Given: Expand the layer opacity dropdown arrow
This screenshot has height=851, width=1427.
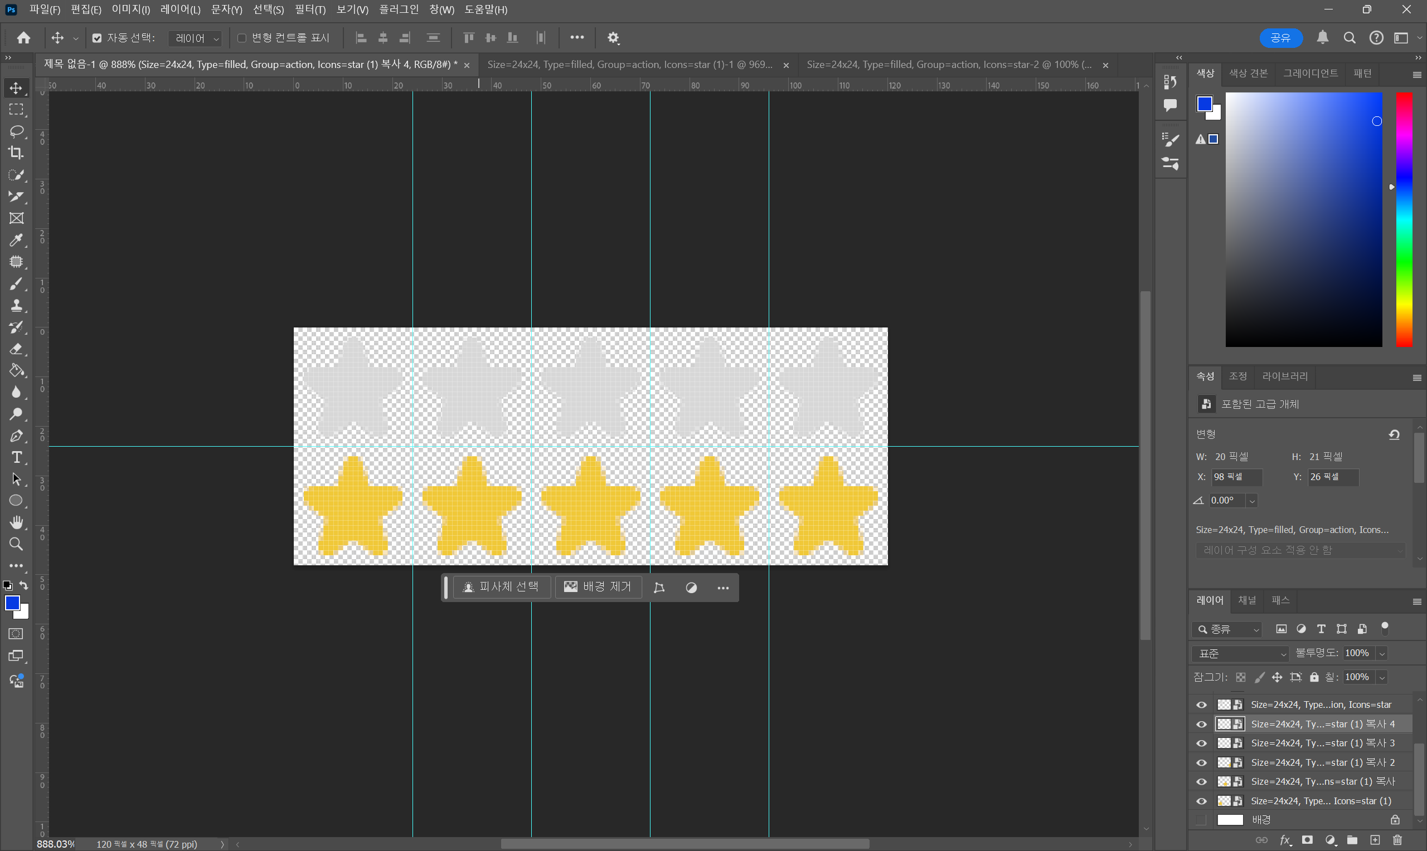Looking at the screenshot, I should click(1382, 654).
